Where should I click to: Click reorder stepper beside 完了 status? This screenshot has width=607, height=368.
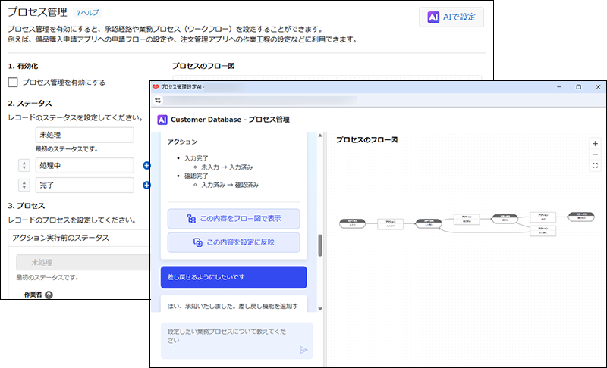[24, 185]
